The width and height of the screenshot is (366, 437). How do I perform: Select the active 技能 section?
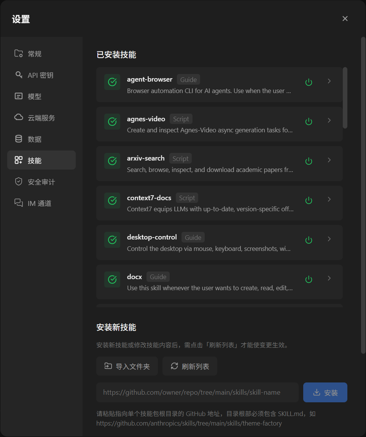(41, 160)
